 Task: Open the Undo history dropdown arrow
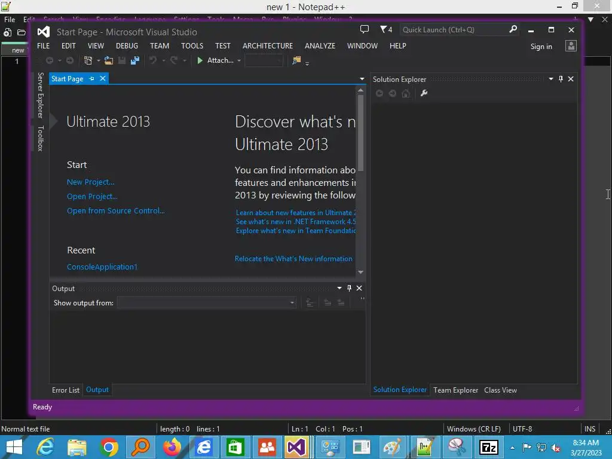(x=164, y=61)
